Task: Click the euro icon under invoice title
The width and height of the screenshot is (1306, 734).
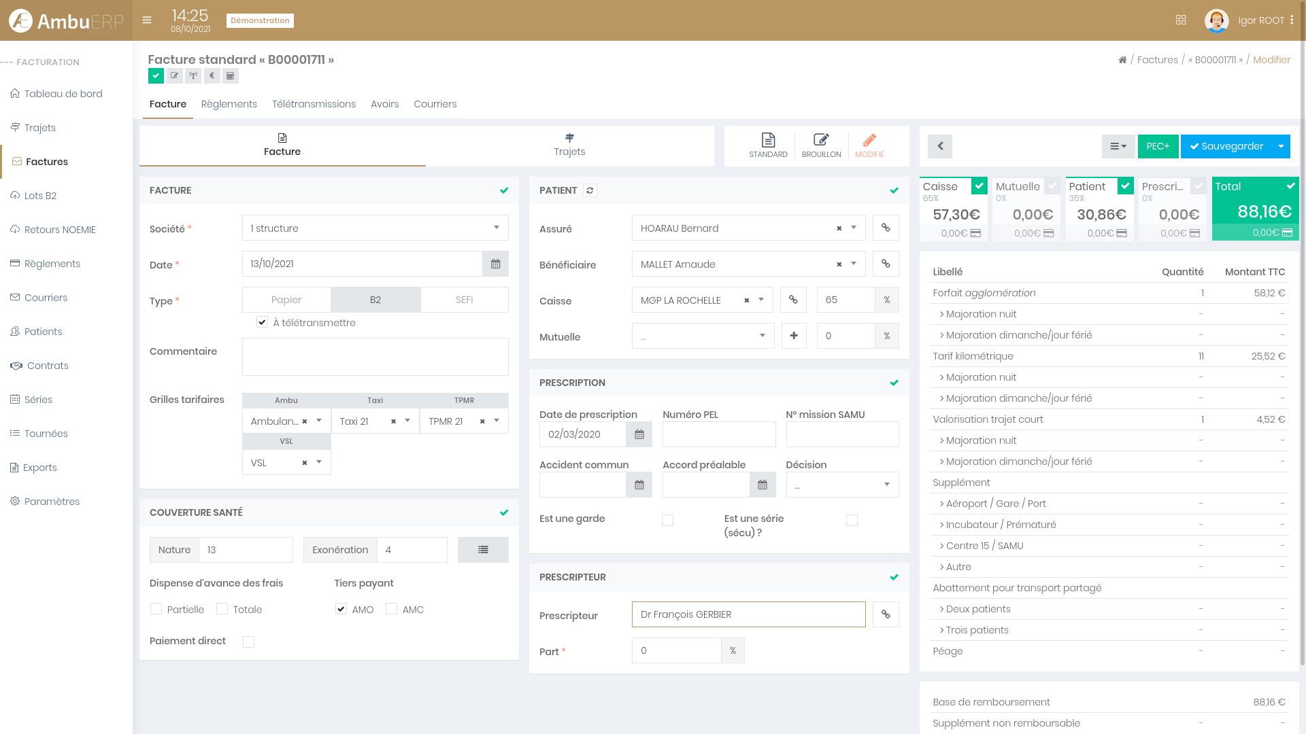Action: pos(212,75)
